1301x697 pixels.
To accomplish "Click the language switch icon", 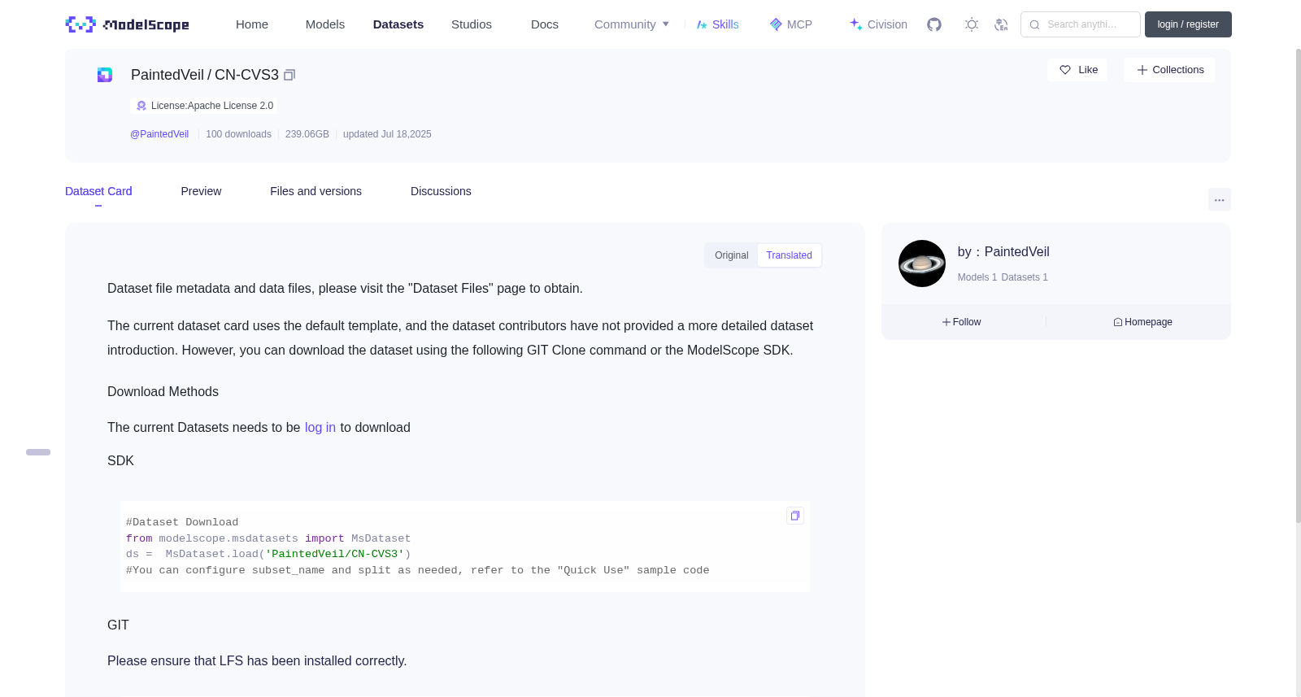I will [1001, 24].
